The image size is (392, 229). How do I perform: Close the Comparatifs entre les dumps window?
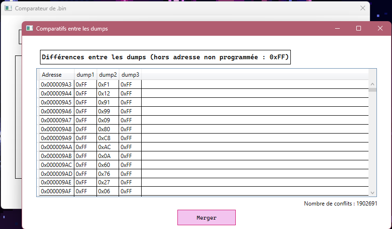coord(380,29)
